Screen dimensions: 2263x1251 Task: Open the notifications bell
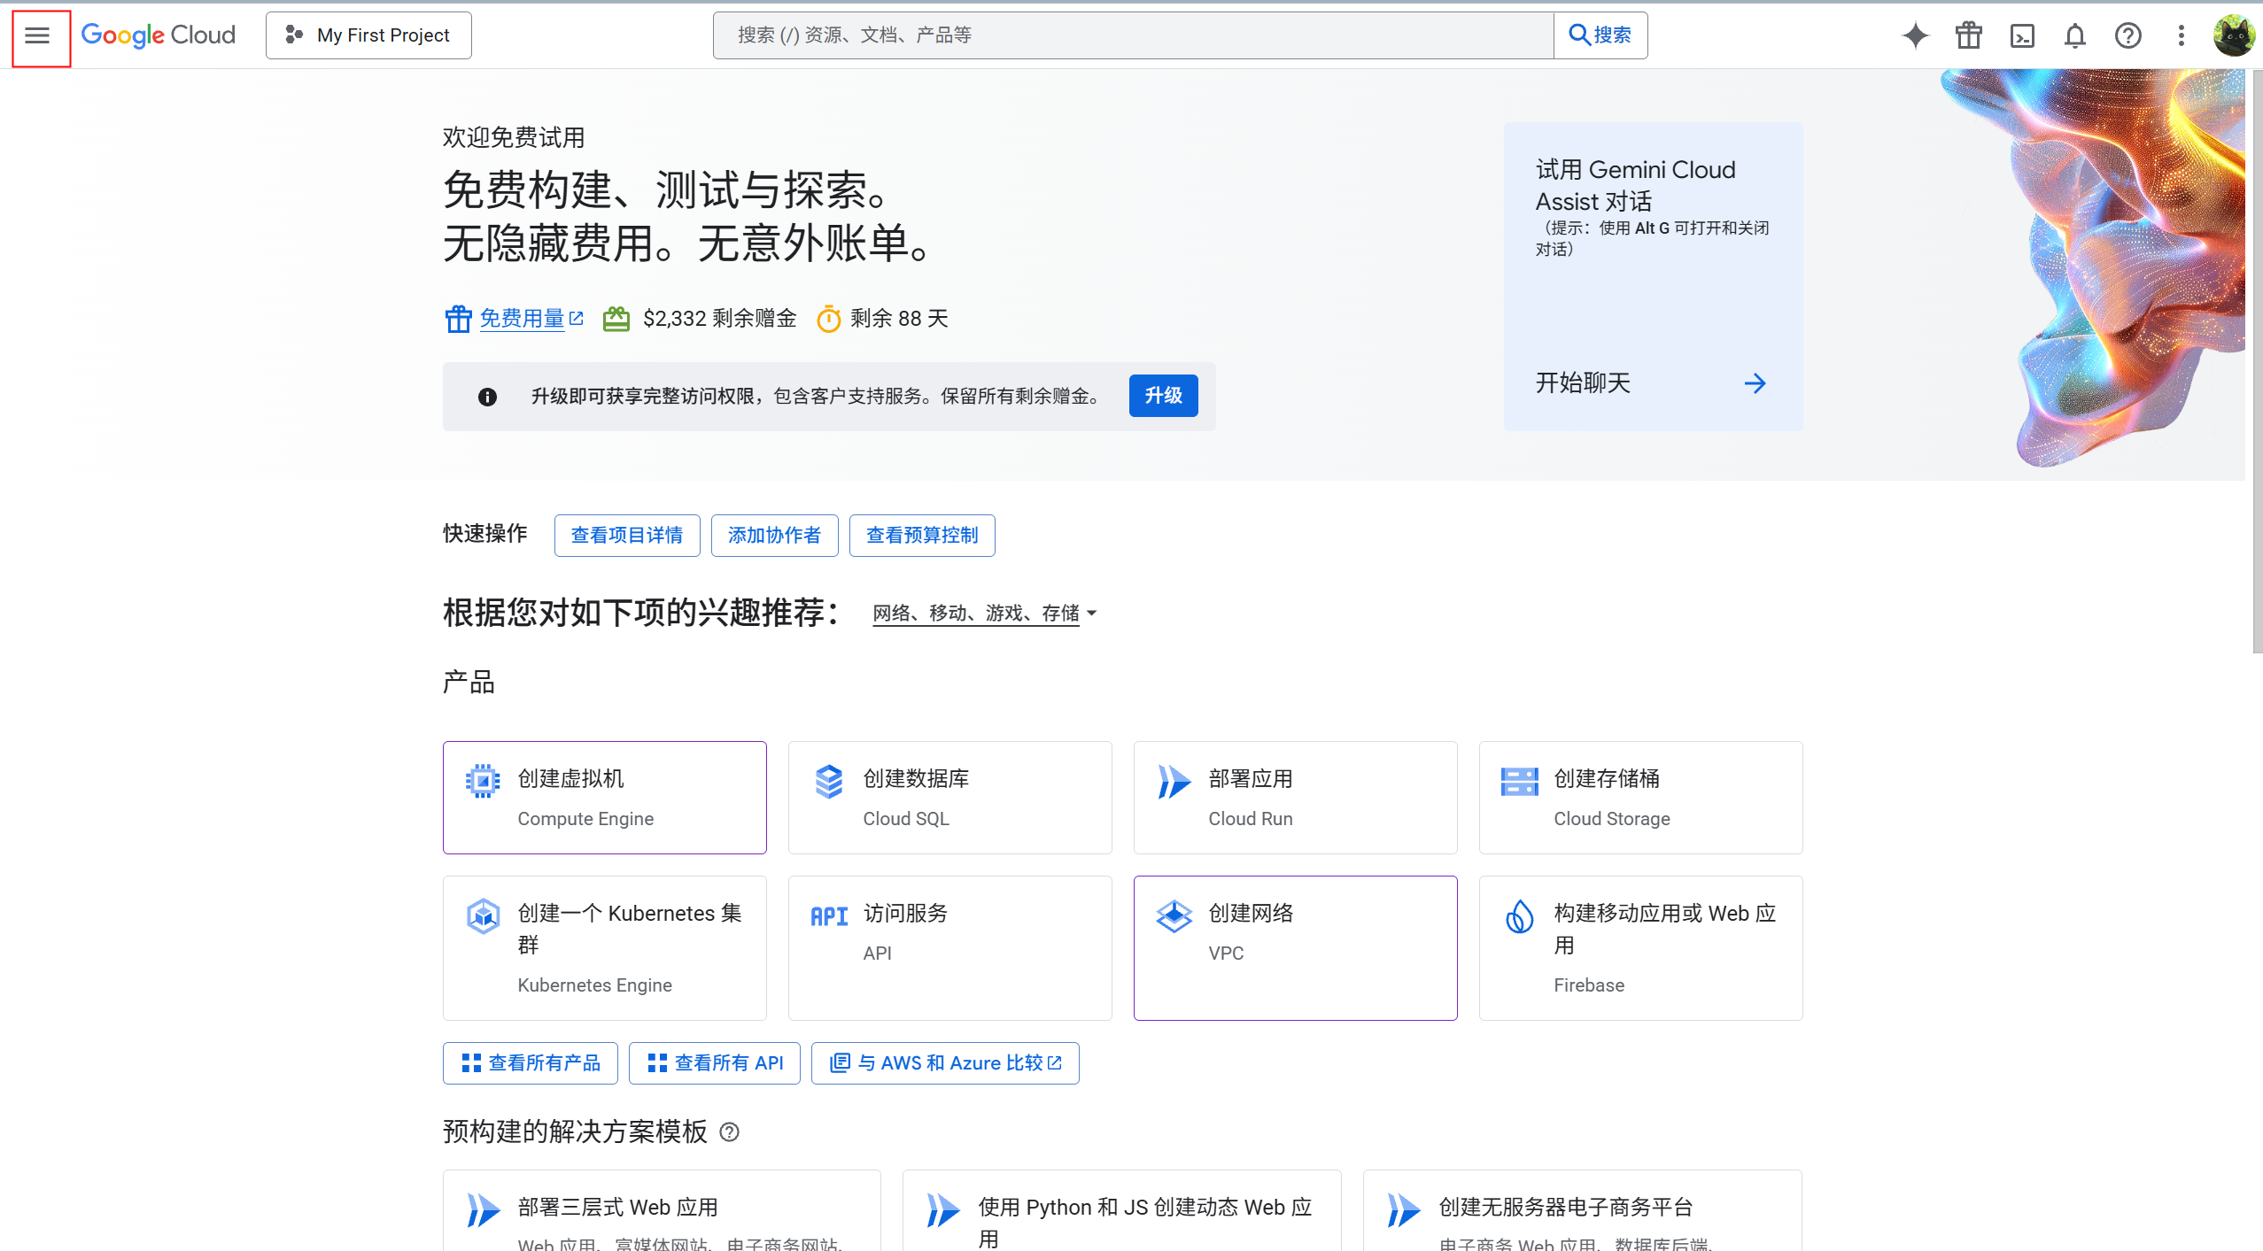(2075, 35)
